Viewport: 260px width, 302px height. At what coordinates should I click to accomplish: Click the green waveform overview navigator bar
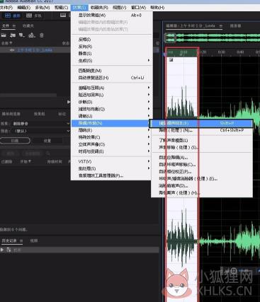click(212, 37)
